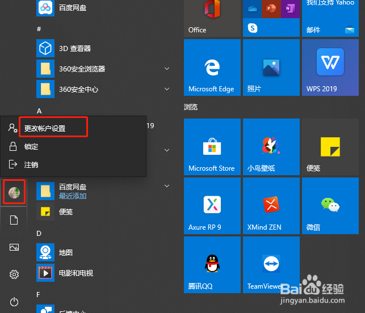The width and height of the screenshot is (365, 313).
Task: Open Settings gear in Start sidebar
Action: (14, 274)
